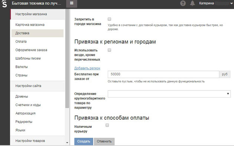Focus the Бесплатно при заказе от field

click(163, 74)
